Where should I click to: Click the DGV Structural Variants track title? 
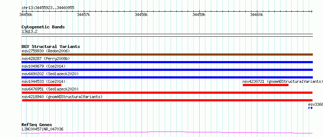coord(51,47)
